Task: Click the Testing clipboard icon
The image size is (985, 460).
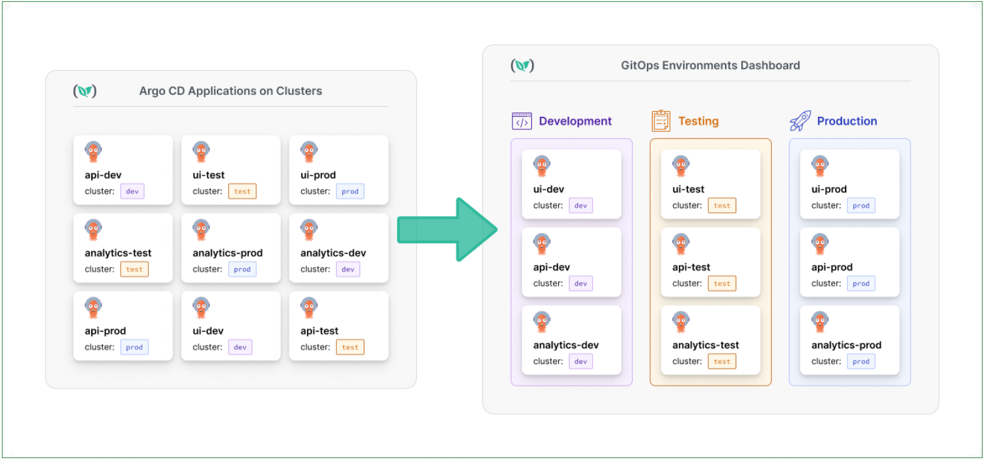Action: [x=661, y=121]
